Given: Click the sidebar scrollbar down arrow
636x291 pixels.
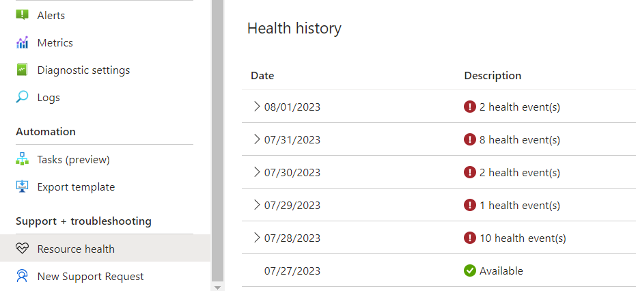Looking at the screenshot, I should (217, 288).
